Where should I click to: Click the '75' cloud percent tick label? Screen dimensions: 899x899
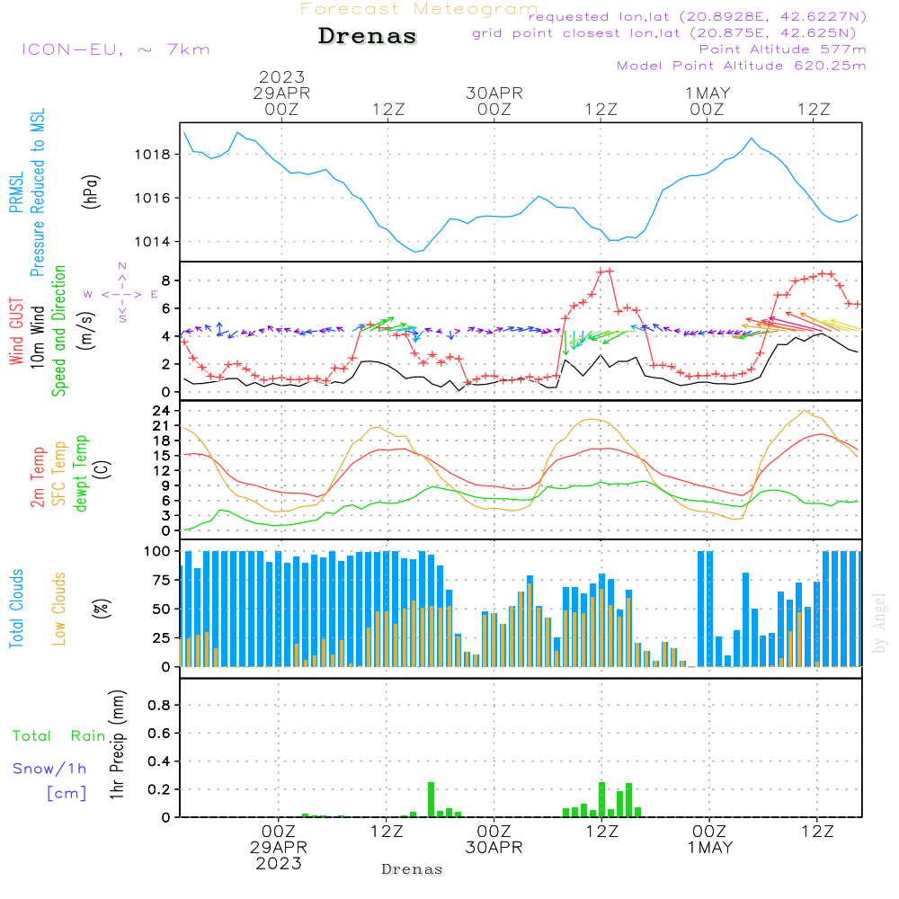pos(161,580)
